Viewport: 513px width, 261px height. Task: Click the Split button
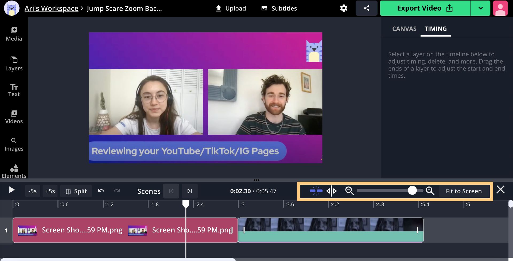(76, 191)
